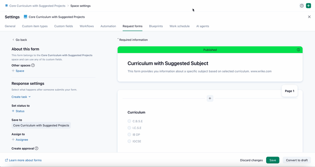The height and width of the screenshot is (167, 315).
Task: Click info icon on Published banner
Action: 298,50
